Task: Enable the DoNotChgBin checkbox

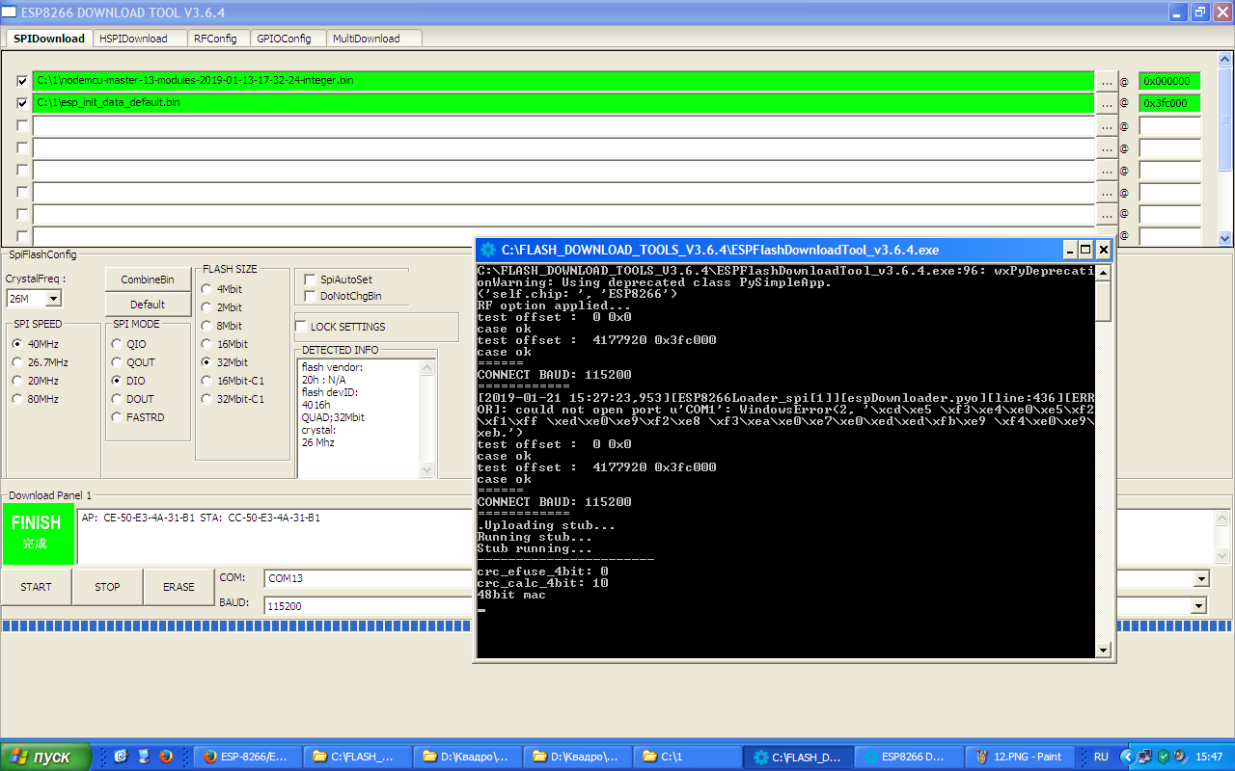Action: click(311, 296)
